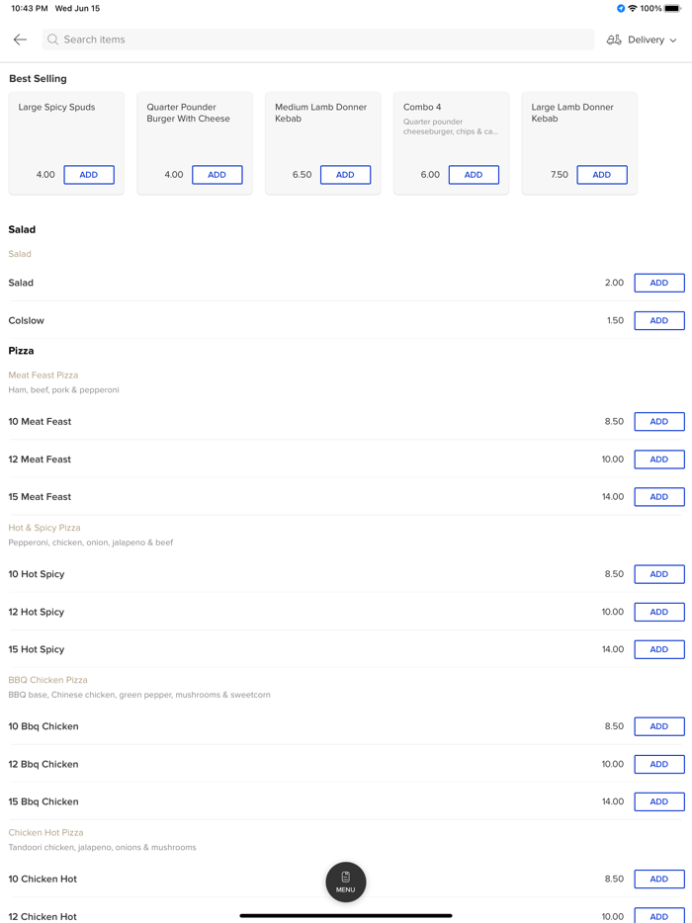Tap the battery status icon
The width and height of the screenshot is (692, 923).
click(673, 9)
